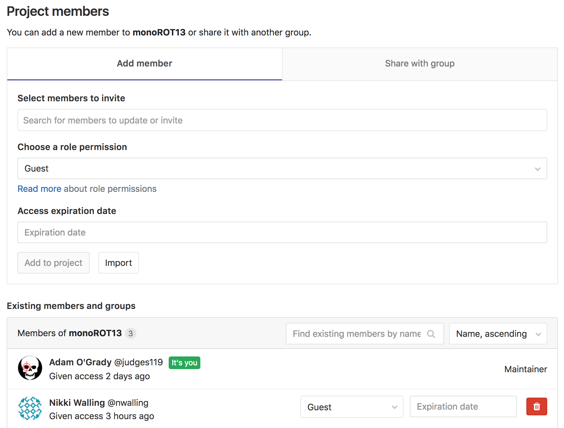This screenshot has width=564, height=428.
Task: Click the @nwalling username
Action: coord(128,403)
